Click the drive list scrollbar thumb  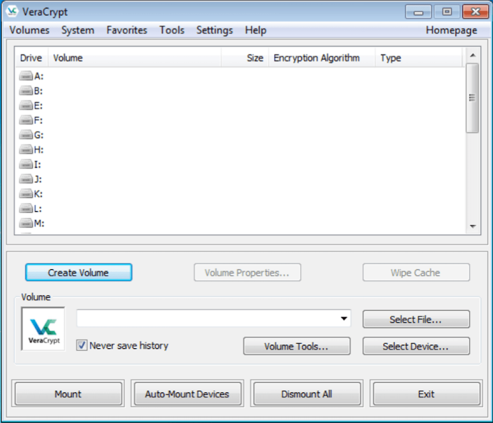point(472,97)
